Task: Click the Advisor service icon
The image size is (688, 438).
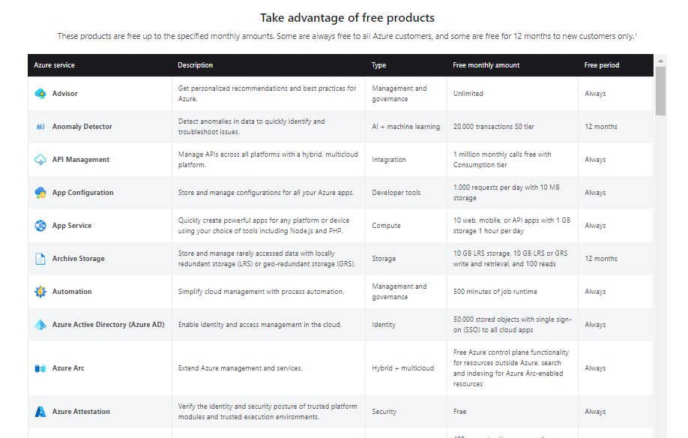Action: click(40, 94)
